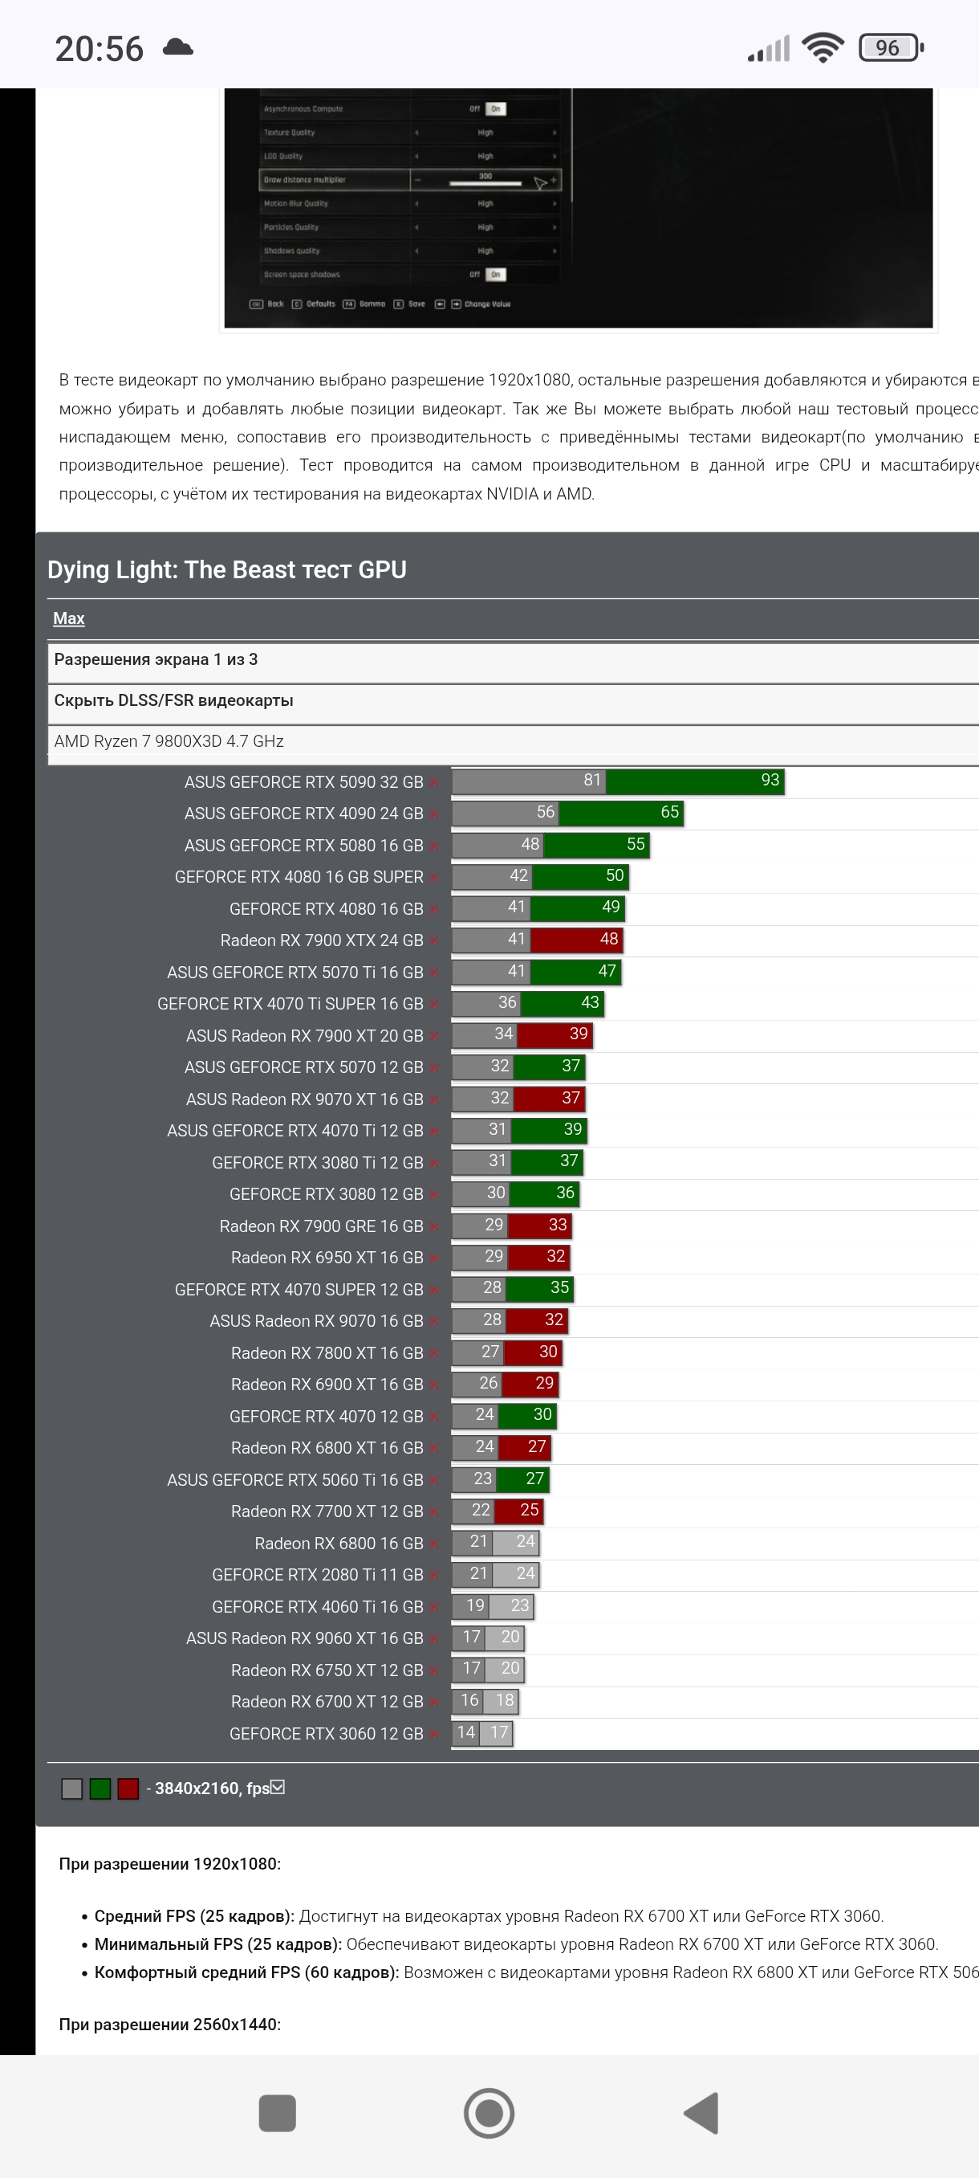Remove Radeon RX 6800 16 GB (non-XT) entry

coord(434,1544)
